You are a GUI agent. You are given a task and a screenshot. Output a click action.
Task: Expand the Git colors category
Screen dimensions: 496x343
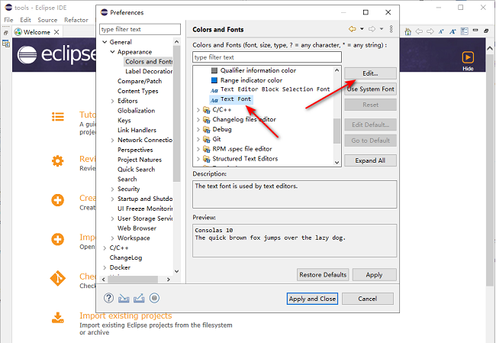(x=198, y=139)
